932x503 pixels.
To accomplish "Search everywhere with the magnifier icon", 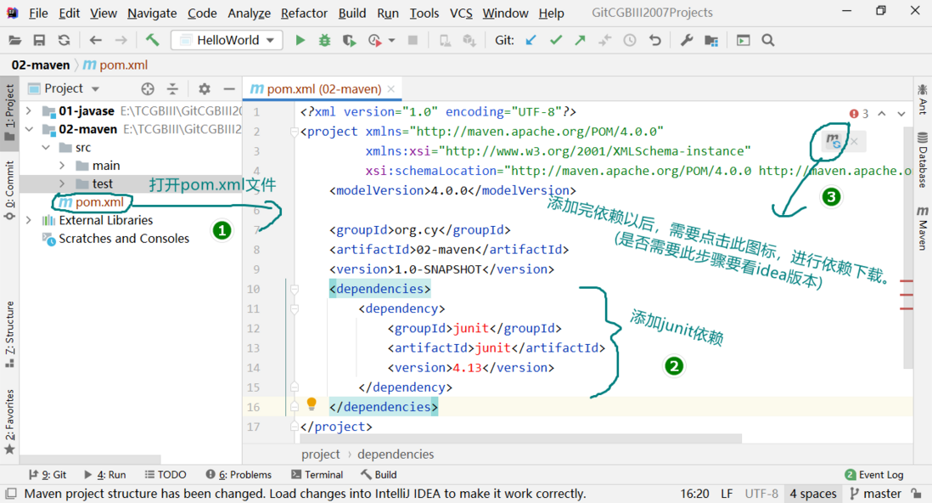I will click(768, 41).
